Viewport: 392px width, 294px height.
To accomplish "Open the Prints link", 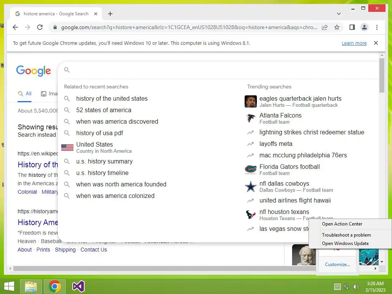I will point(43,250).
